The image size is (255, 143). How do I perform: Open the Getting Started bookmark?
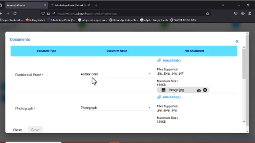click(x=35, y=20)
